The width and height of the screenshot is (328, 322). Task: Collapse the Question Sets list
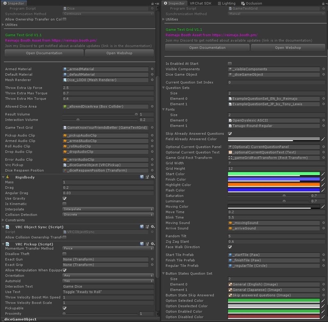[163, 88]
